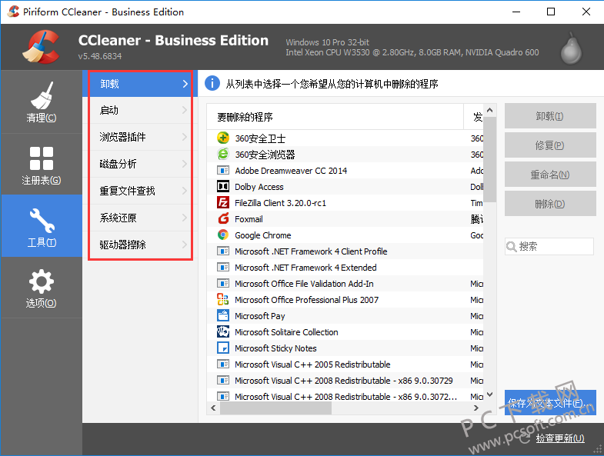Image resolution: width=604 pixels, height=456 pixels.
Task: Switch to 浏览器插件 tab
Action: (140, 137)
